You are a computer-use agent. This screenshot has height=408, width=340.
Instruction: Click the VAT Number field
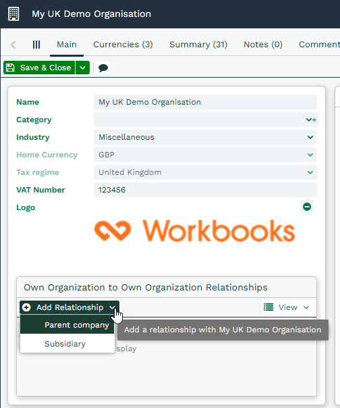205,190
